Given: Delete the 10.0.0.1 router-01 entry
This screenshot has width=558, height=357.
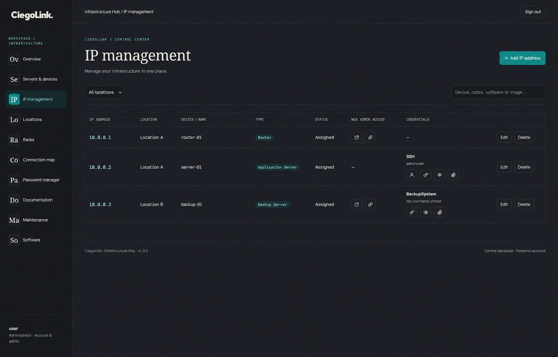Looking at the screenshot, I should coord(524,137).
